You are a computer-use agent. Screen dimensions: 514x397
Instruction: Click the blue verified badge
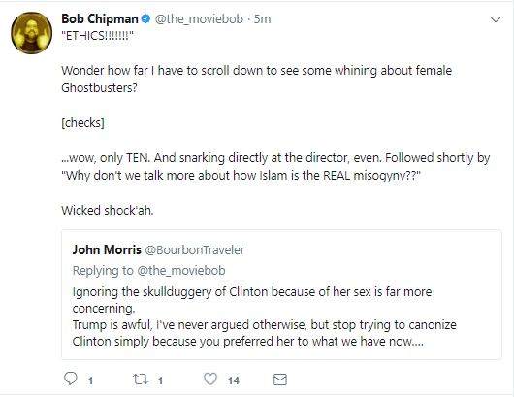145,19
